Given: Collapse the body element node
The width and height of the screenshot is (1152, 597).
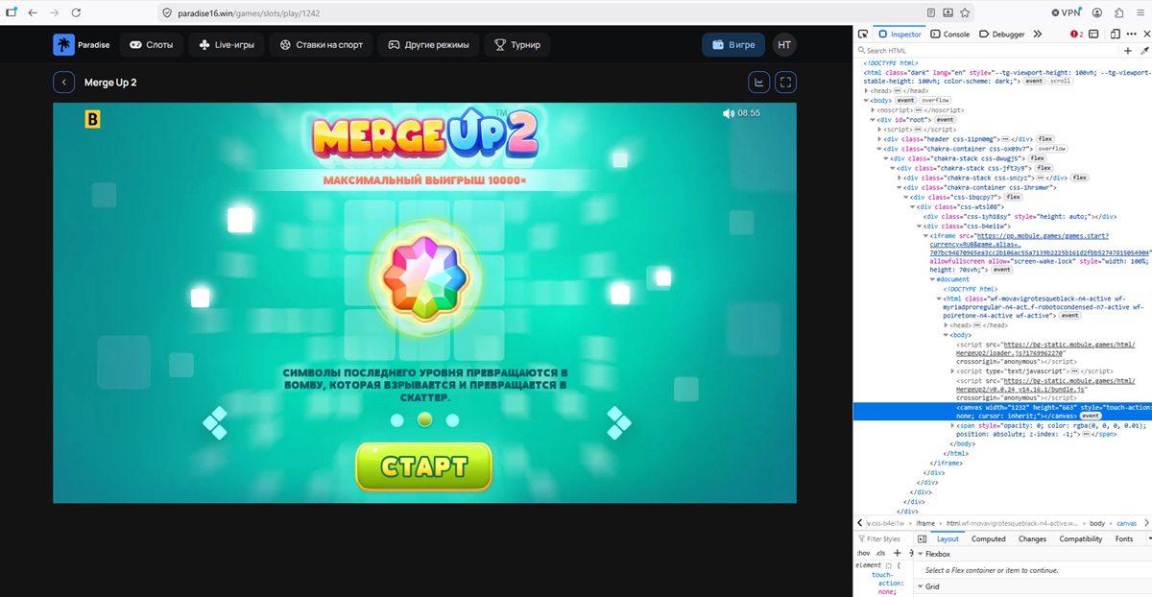Looking at the screenshot, I should pos(867,100).
